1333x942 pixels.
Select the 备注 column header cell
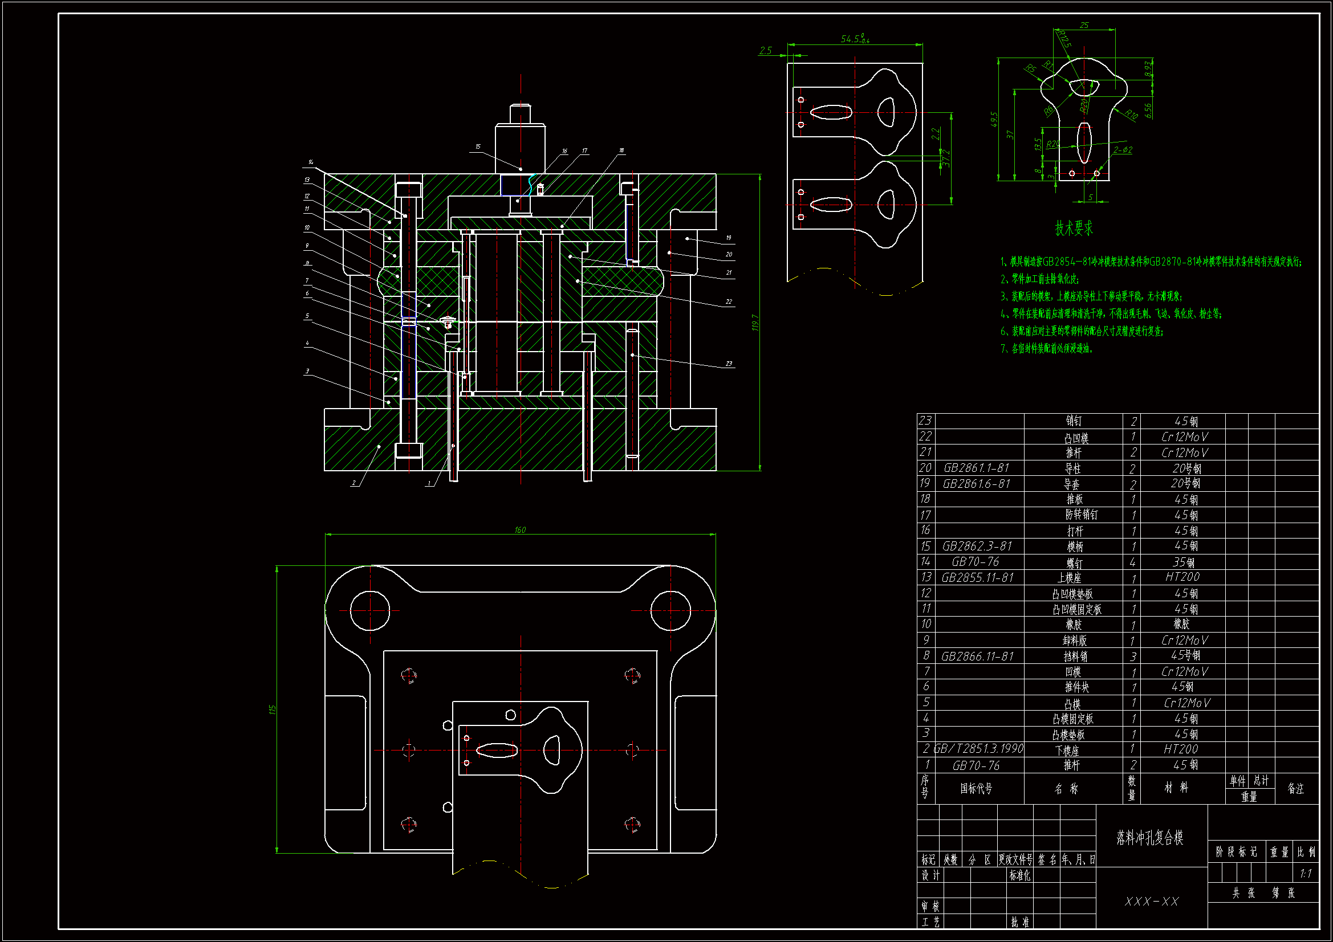tap(1296, 788)
